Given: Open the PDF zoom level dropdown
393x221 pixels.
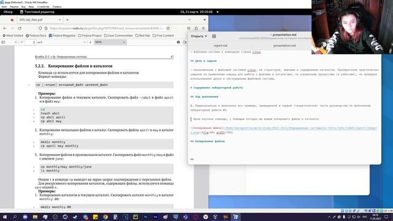Looking at the screenshot, I should click(x=110, y=42).
